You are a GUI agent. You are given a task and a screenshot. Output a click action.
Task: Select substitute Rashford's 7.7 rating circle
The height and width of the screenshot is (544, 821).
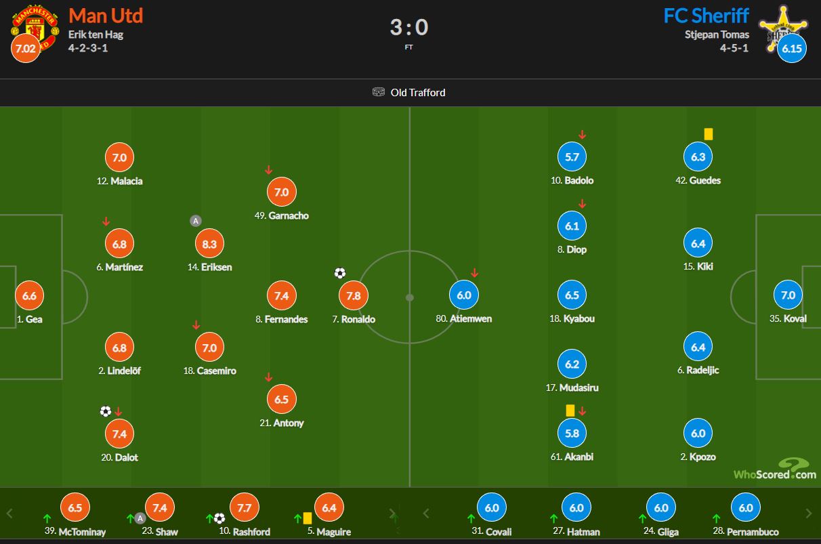244,508
